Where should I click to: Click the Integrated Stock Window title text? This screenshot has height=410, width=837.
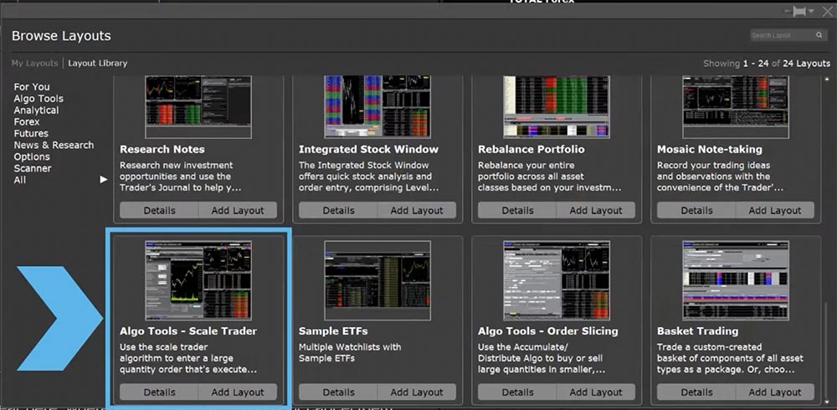[368, 150]
